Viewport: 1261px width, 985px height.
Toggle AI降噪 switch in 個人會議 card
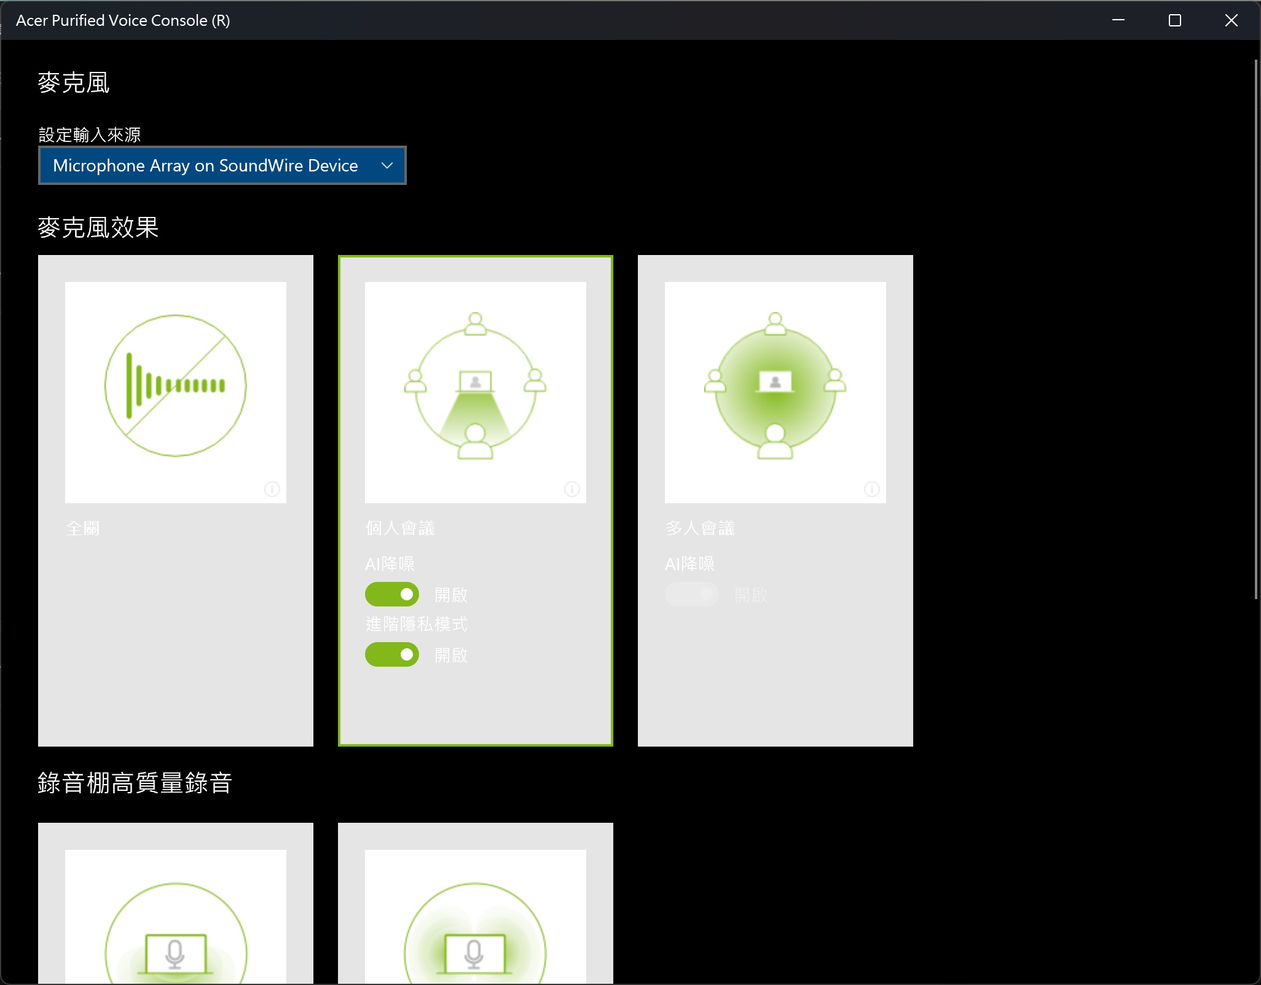pos(392,594)
